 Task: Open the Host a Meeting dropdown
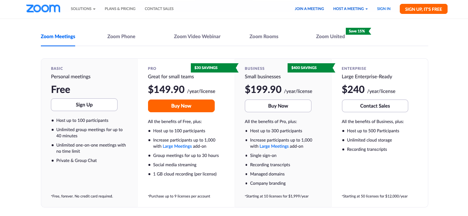[x=350, y=9]
